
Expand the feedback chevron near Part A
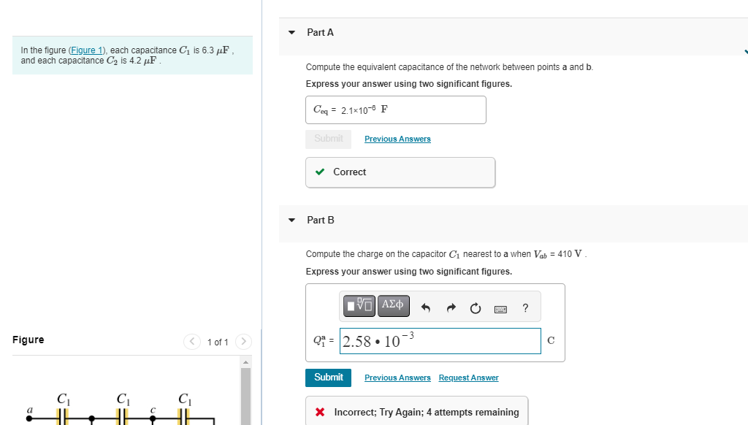[x=744, y=52]
